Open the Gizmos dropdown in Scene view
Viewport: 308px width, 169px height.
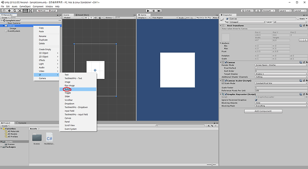tap(109, 17)
